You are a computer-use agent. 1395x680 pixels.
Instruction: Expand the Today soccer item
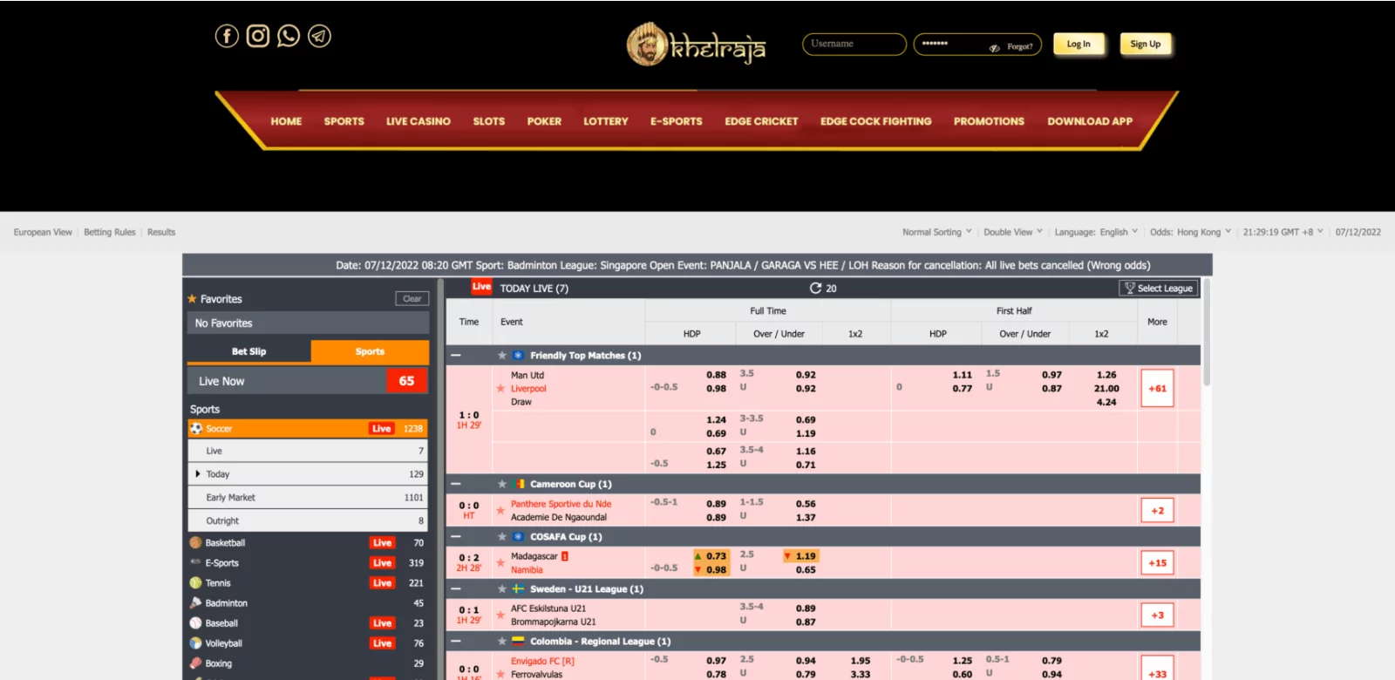tap(308, 474)
